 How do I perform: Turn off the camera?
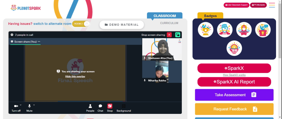coord(16,108)
